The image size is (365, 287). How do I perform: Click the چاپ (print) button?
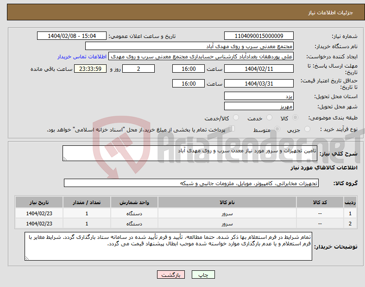203,275
